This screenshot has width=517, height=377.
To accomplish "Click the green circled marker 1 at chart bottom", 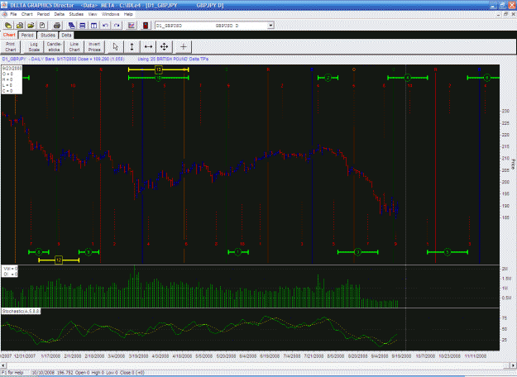I will pos(238,252).
